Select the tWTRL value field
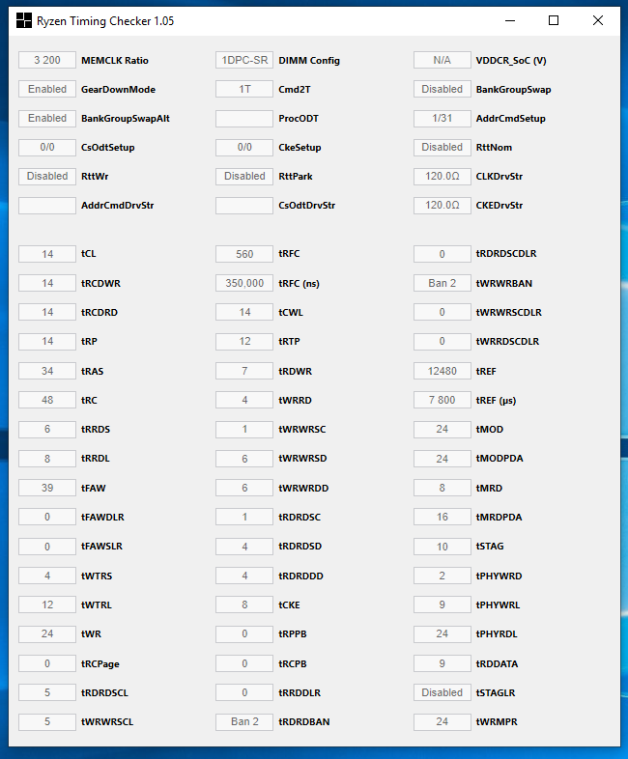This screenshot has height=759, width=628. 47,605
